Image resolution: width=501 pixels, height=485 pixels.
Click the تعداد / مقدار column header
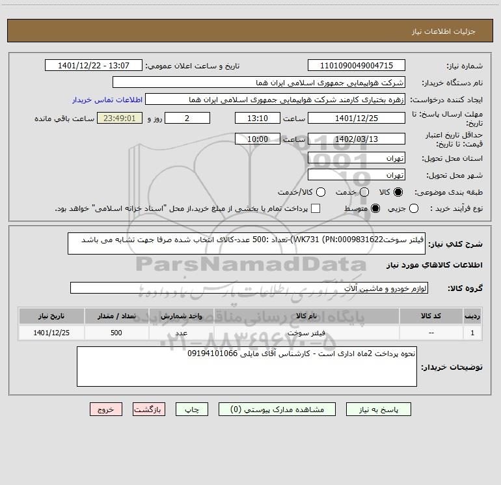pos(116,316)
